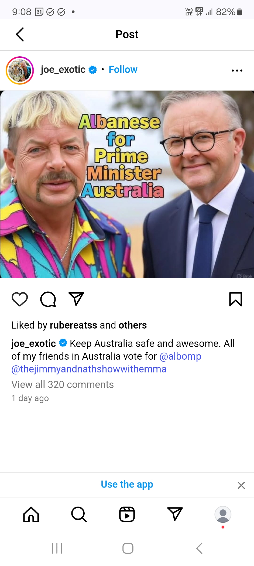Dismiss the Use the app banner
The height and width of the screenshot is (566, 254).
click(241, 485)
